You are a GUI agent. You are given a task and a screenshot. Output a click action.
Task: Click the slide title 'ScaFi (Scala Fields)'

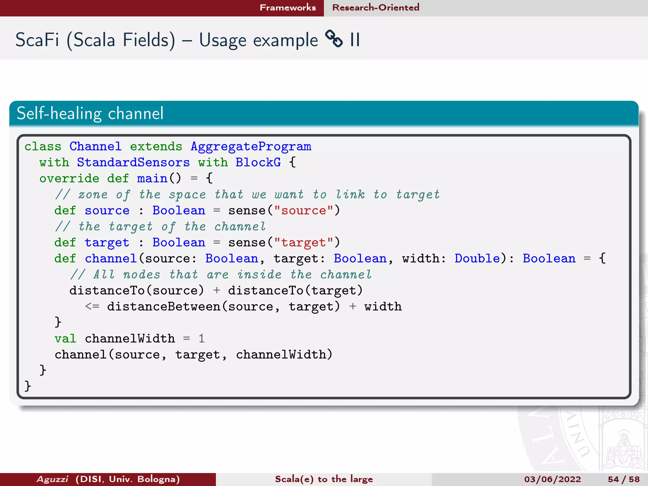coord(95,40)
